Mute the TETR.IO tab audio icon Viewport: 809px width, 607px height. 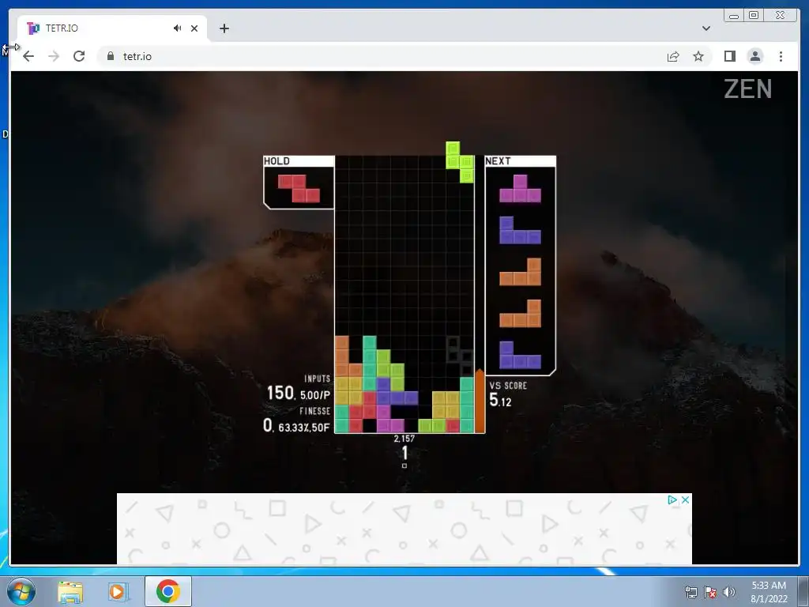tap(178, 28)
